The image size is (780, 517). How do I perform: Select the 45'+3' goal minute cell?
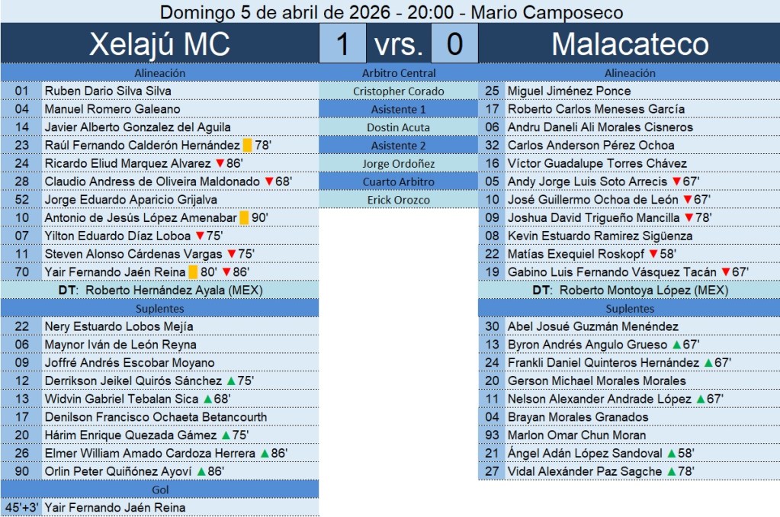(x=20, y=508)
